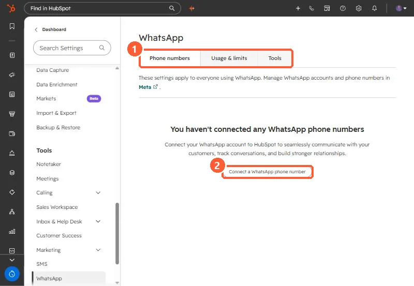Viewport: 414px width, 286px height.
Task: Open the Reporting bar chart icon
Action: [x=12, y=231]
